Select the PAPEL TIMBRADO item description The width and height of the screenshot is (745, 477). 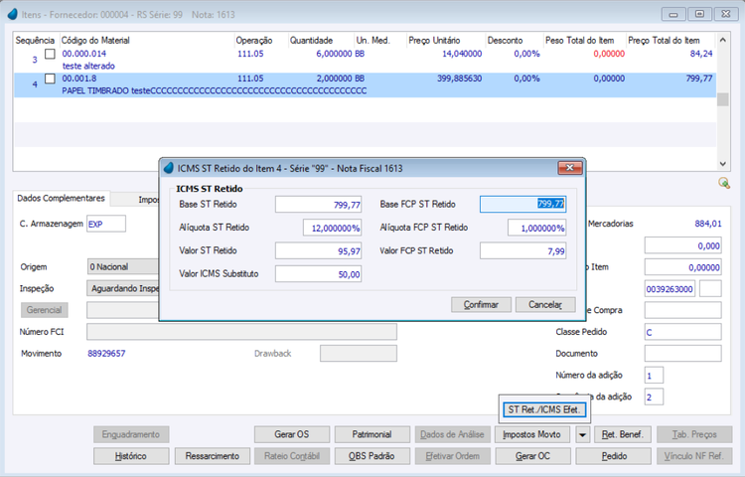pyautogui.click(x=215, y=90)
